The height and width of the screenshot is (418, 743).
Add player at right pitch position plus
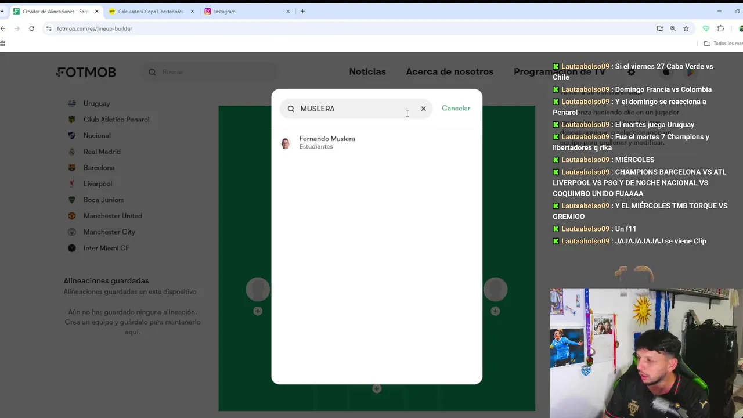click(495, 311)
